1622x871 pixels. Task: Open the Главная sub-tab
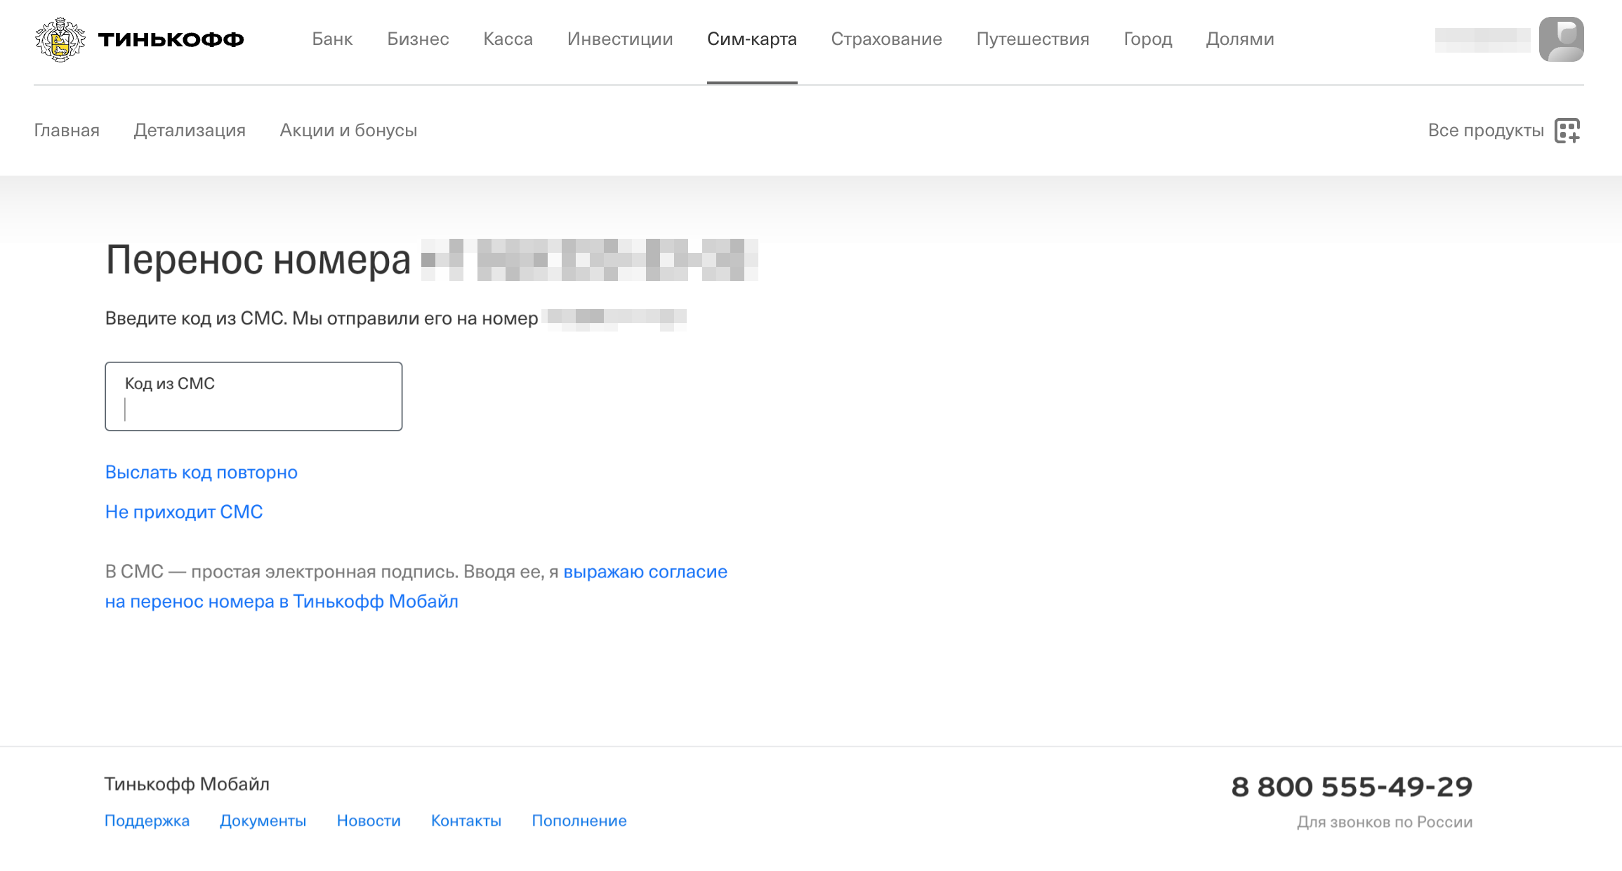[67, 131]
